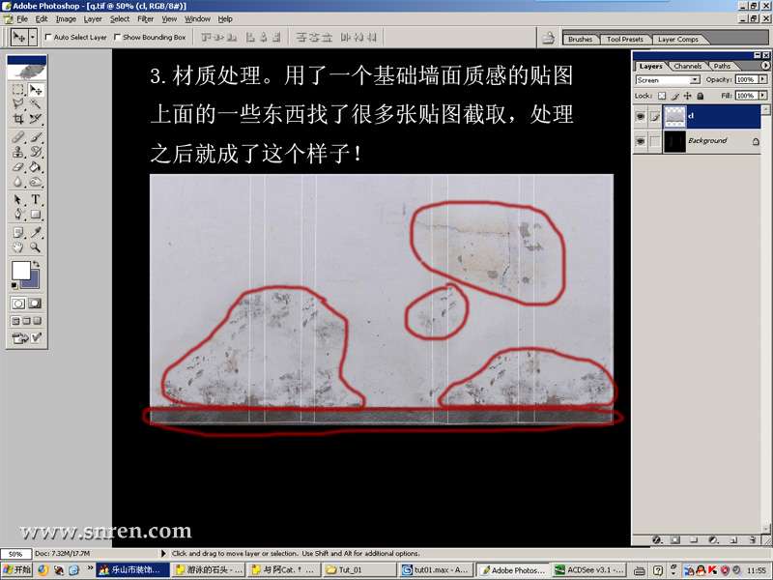This screenshot has width=773, height=580.
Task: Select the Path Selection tool
Action: tap(18, 200)
